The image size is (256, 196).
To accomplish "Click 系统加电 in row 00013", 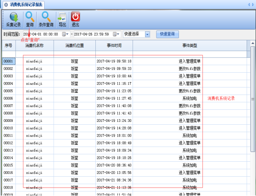I will 190,151.
